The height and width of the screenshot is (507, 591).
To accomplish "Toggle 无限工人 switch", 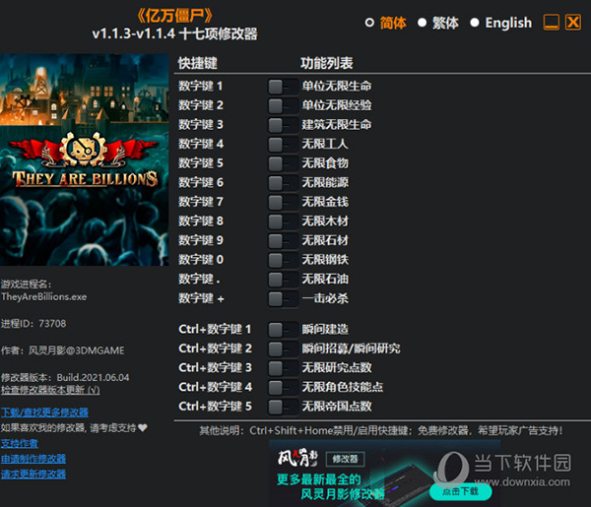I will (x=283, y=145).
